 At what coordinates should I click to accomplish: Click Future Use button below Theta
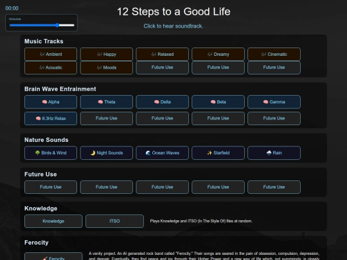pos(107,119)
